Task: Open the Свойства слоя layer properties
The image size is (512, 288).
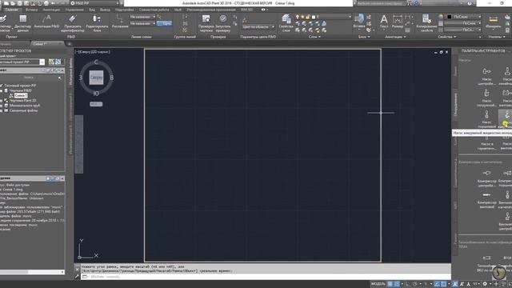Action: (x=286, y=23)
